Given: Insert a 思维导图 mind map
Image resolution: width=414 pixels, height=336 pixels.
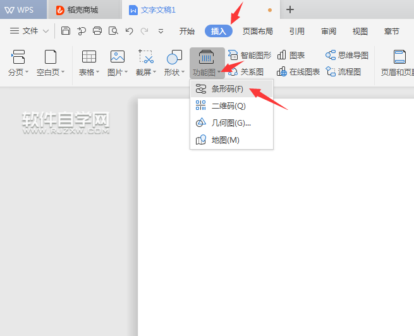Looking at the screenshot, I should 347,56.
